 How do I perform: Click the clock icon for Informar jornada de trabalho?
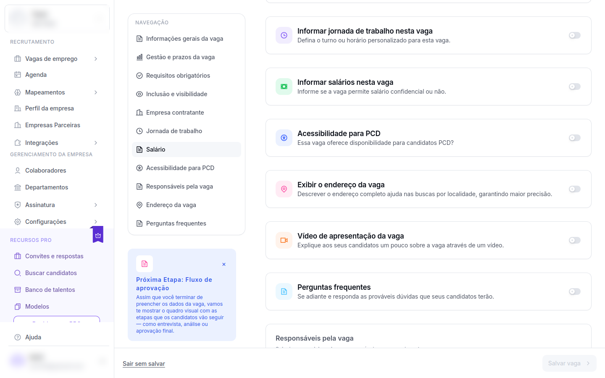tap(284, 35)
